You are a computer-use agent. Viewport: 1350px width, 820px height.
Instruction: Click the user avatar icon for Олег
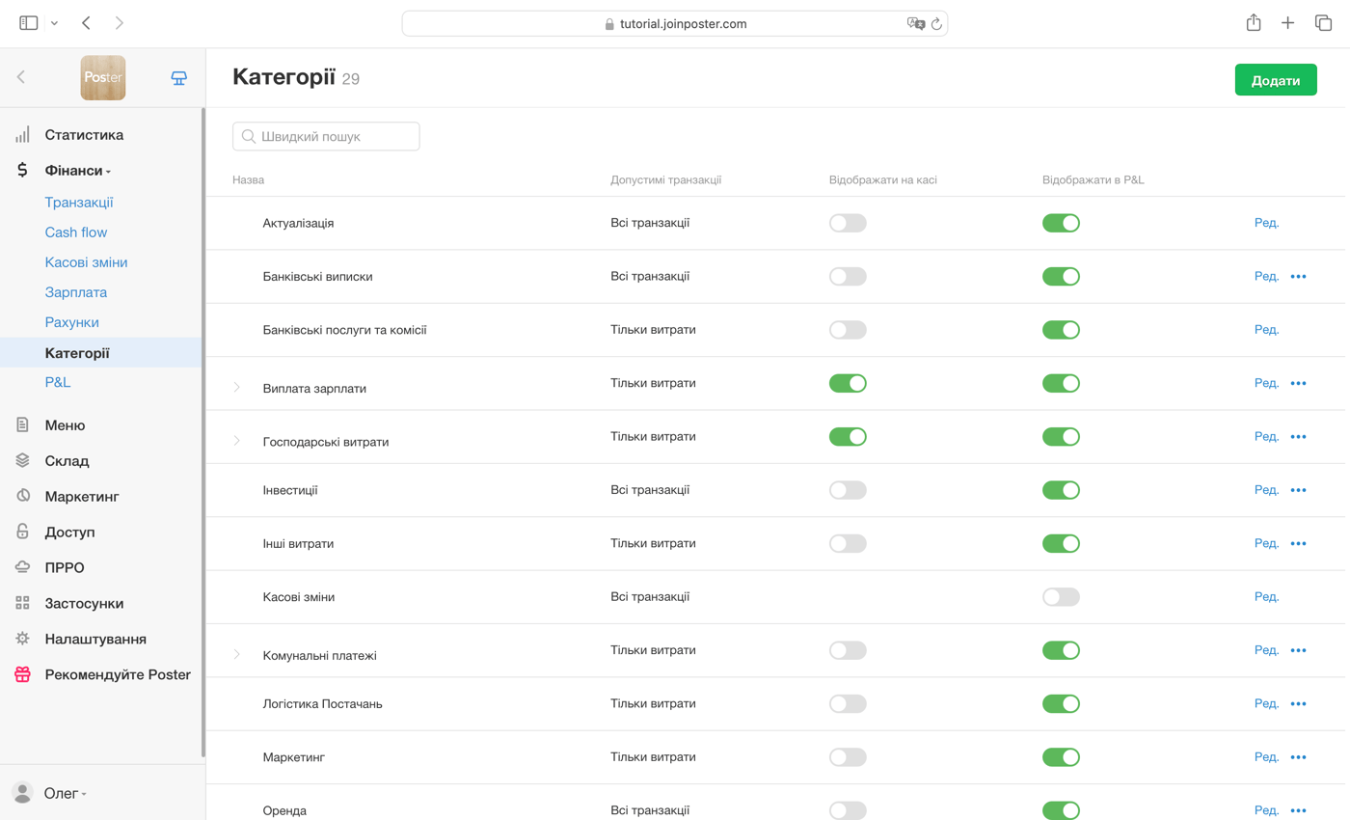[x=22, y=793]
